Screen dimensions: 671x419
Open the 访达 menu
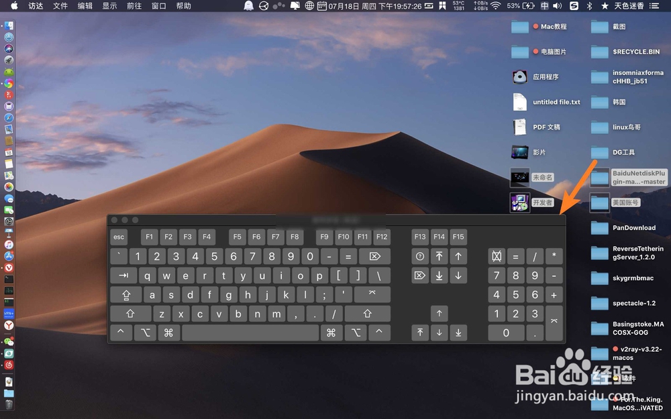(36, 6)
